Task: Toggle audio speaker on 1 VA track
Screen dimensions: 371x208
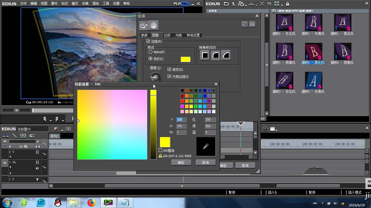Action: click(37, 168)
